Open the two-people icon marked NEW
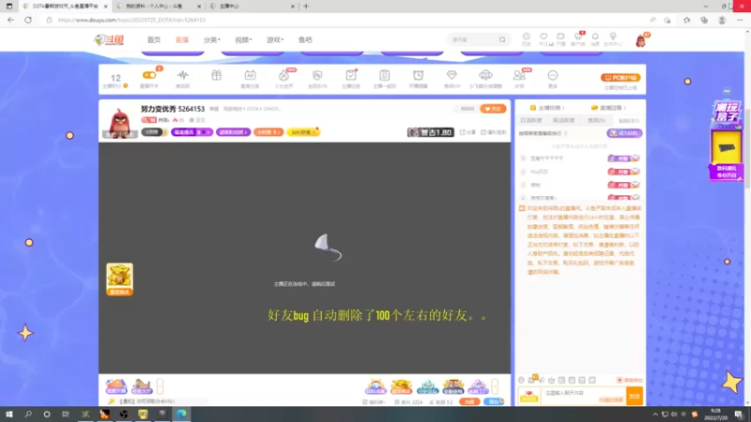 pos(519,75)
